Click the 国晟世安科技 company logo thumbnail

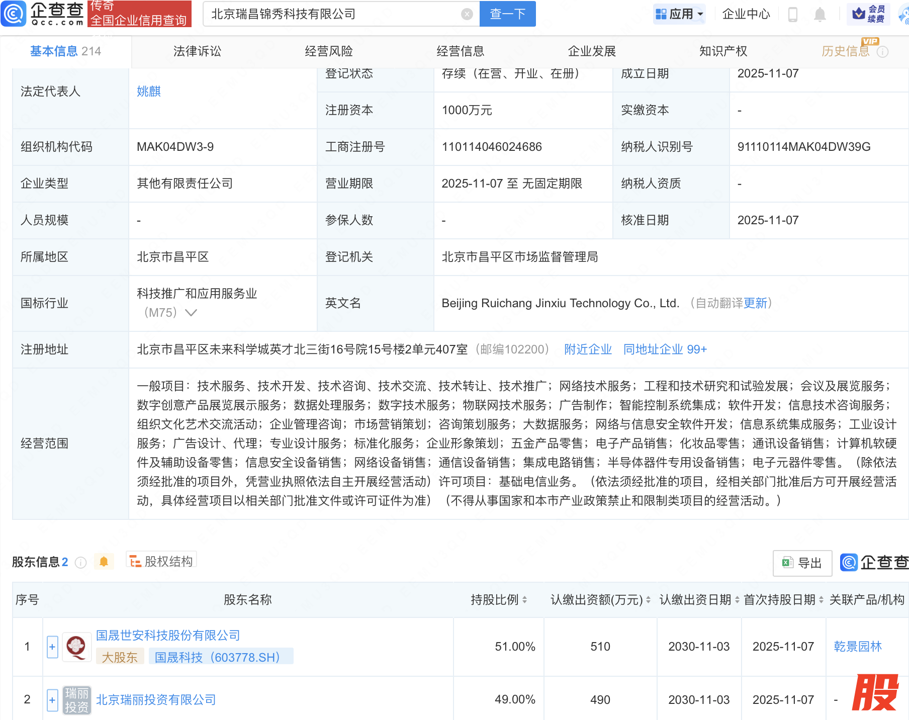(x=76, y=647)
